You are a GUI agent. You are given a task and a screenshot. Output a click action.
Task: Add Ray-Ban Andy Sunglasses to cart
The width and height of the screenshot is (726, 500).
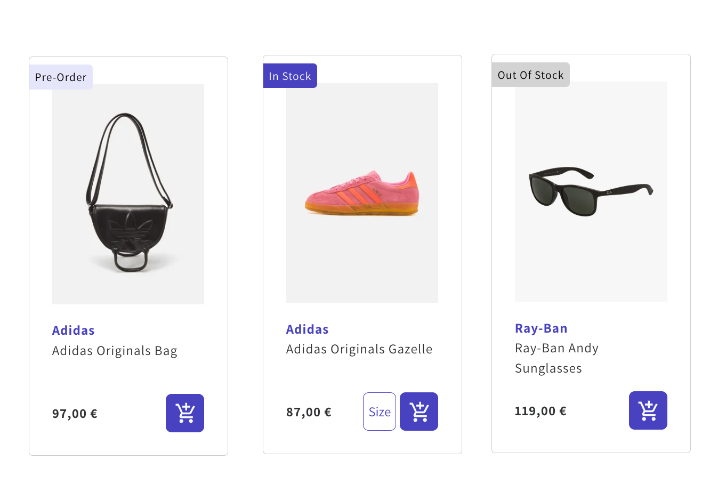(x=648, y=410)
